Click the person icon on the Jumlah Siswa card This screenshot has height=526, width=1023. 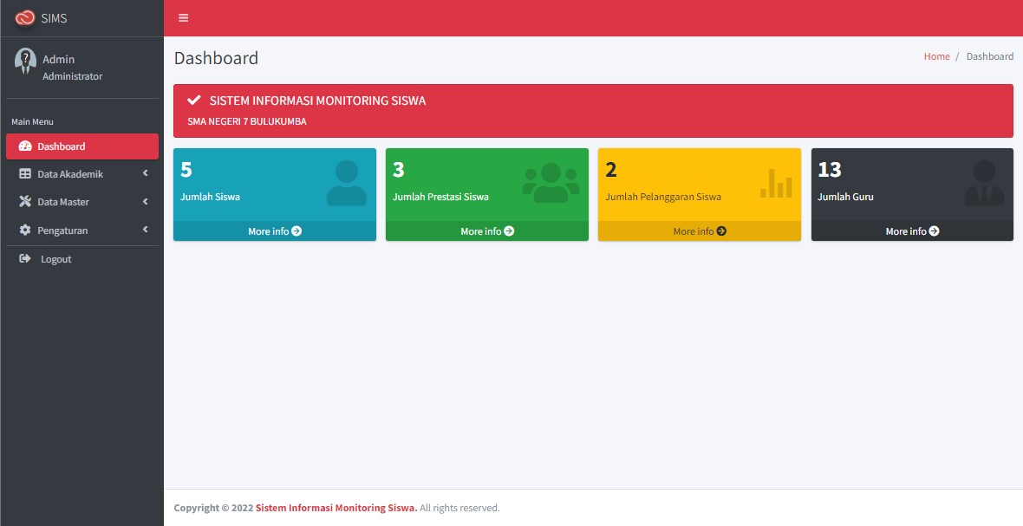point(346,186)
